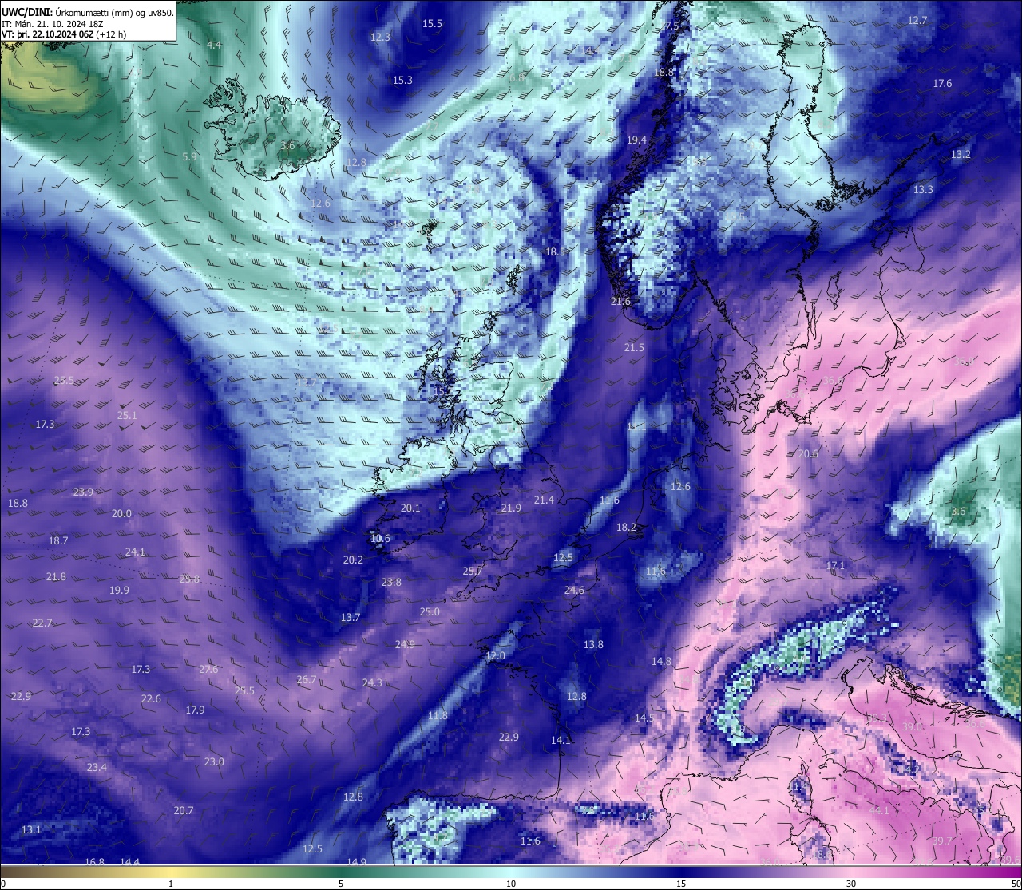Click the 12.0 value label
Screen dimensions: 1022x890
point(495,655)
